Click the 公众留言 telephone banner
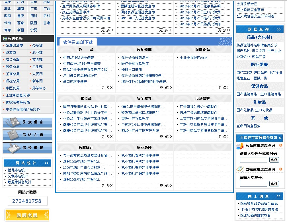This screenshot has width=287, height=222. 27,122
